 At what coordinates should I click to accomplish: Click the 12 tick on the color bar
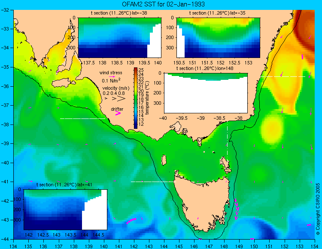141,124
